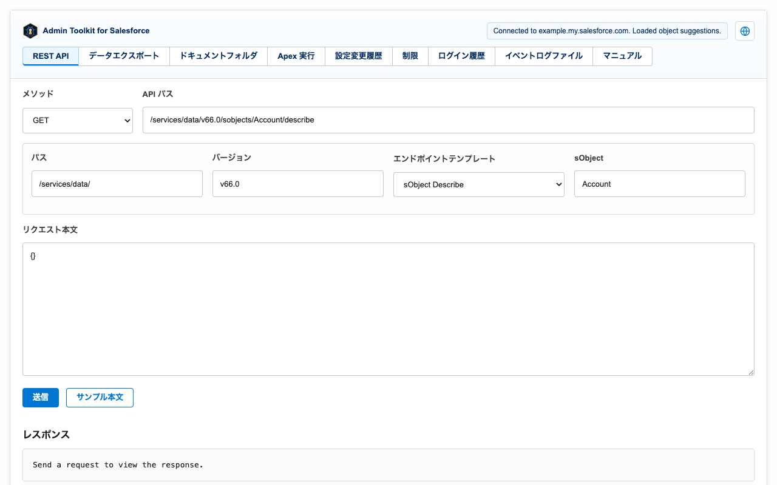The width and height of the screenshot is (777, 485).
Task: Select the REST API tab
Action: coord(51,56)
